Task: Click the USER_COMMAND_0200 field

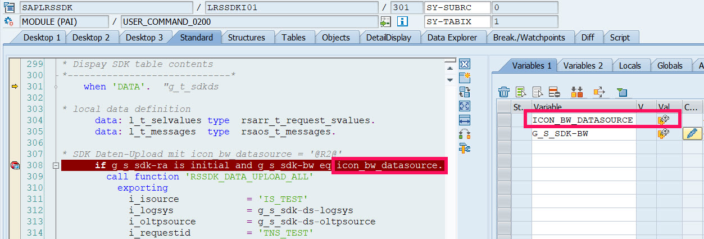Action: pyautogui.click(x=249, y=21)
